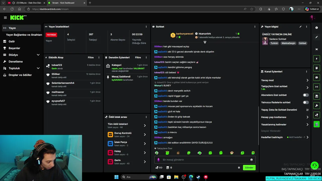Screen dimensions: 322x181
Task: Expand the Stüdyo sidebar section
Action: 38,55
